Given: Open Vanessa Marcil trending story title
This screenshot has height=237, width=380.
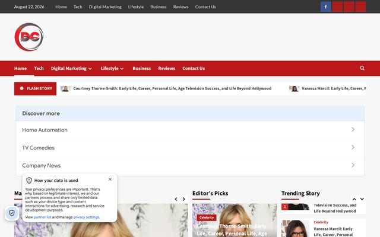Looking at the screenshot, I should (333, 232).
